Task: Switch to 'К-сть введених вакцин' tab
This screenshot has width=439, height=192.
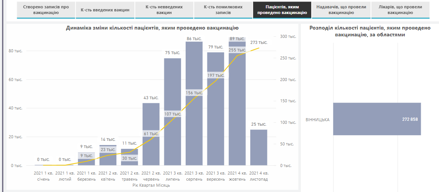Action: pos(105,10)
